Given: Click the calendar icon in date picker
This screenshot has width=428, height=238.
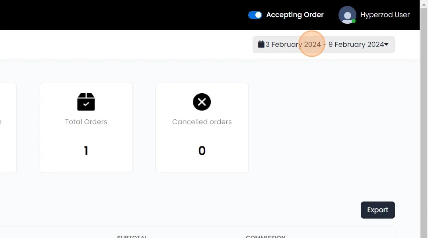Looking at the screenshot, I should [261, 44].
